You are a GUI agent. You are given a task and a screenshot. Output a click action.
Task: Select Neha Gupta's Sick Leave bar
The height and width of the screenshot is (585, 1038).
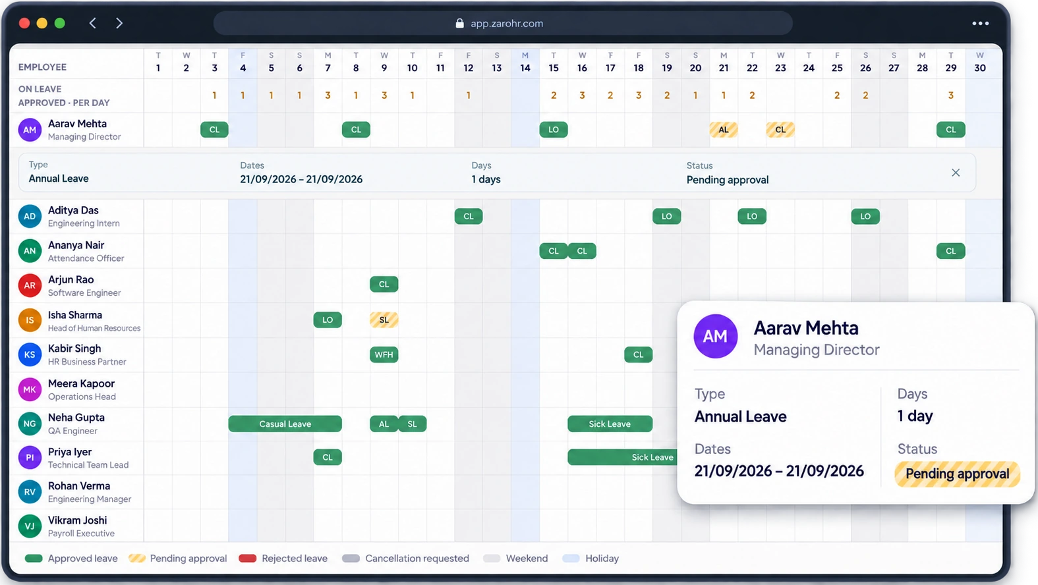610,424
